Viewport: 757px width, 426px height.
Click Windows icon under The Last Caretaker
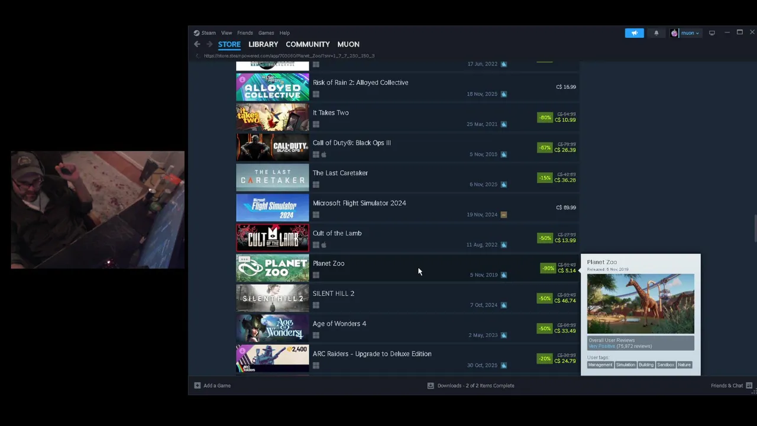coord(316,185)
